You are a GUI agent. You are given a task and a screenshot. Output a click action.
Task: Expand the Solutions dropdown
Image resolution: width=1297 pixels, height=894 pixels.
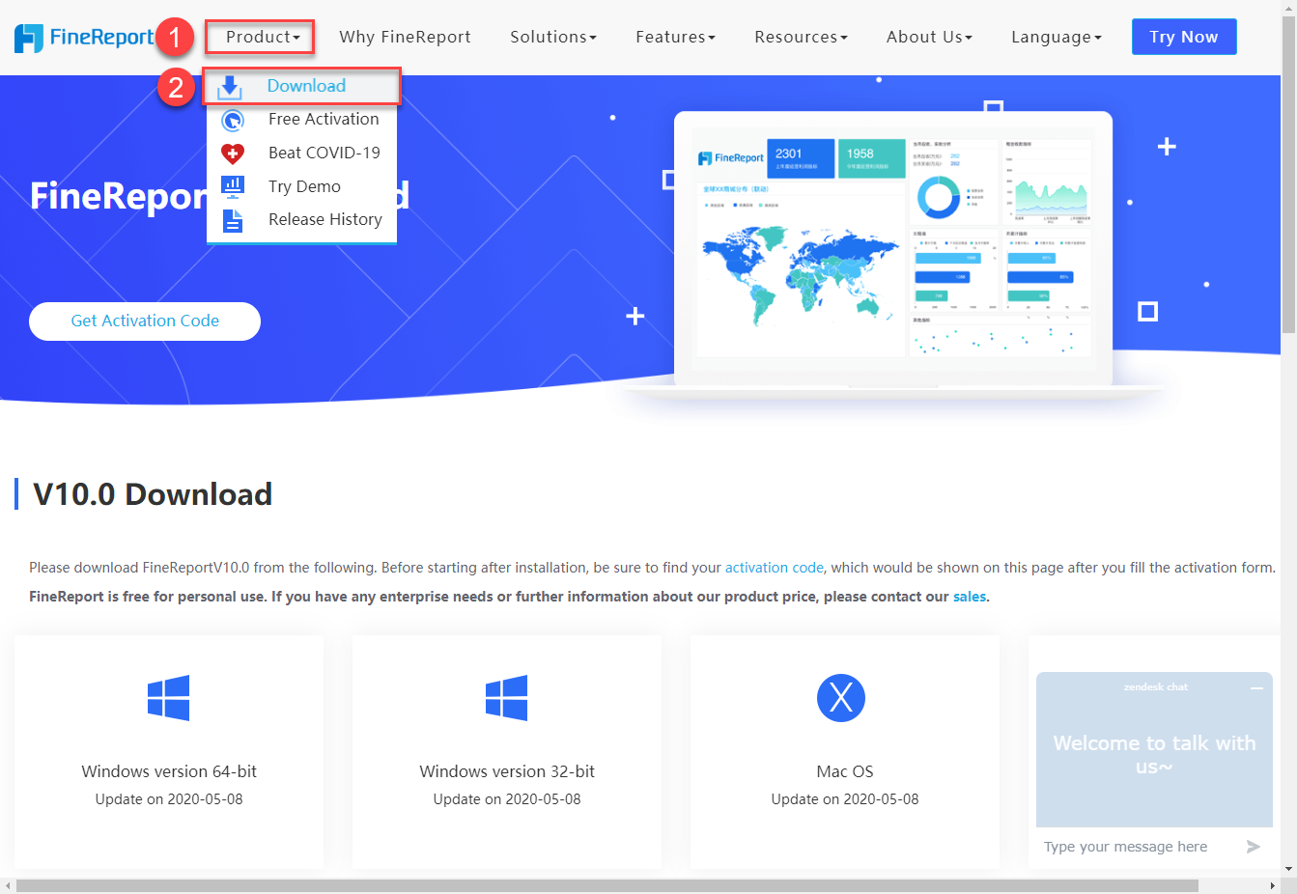[x=553, y=37]
